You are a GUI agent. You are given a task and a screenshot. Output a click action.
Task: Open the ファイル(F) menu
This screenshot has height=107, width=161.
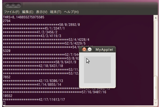[11, 12]
